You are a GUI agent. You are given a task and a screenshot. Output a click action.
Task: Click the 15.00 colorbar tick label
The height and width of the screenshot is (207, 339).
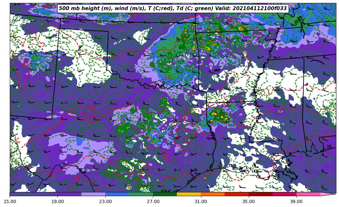tap(10, 202)
